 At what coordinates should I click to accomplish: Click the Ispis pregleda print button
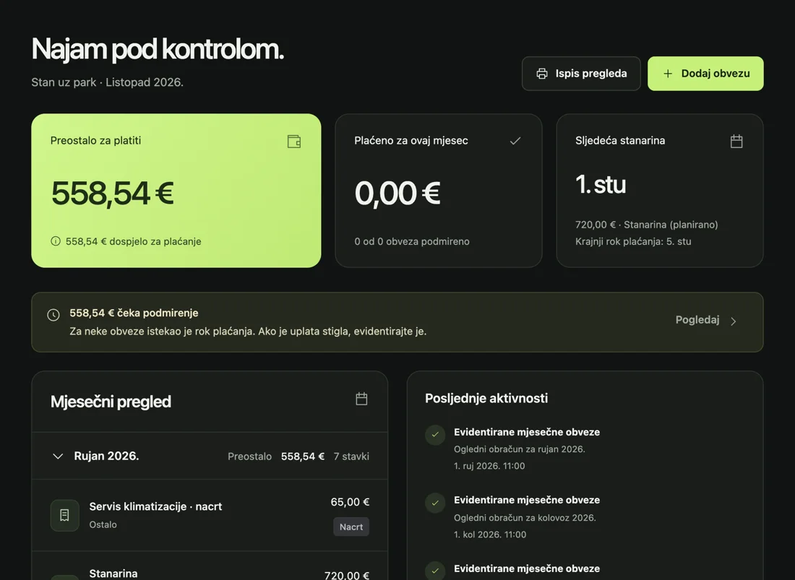coord(581,74)
